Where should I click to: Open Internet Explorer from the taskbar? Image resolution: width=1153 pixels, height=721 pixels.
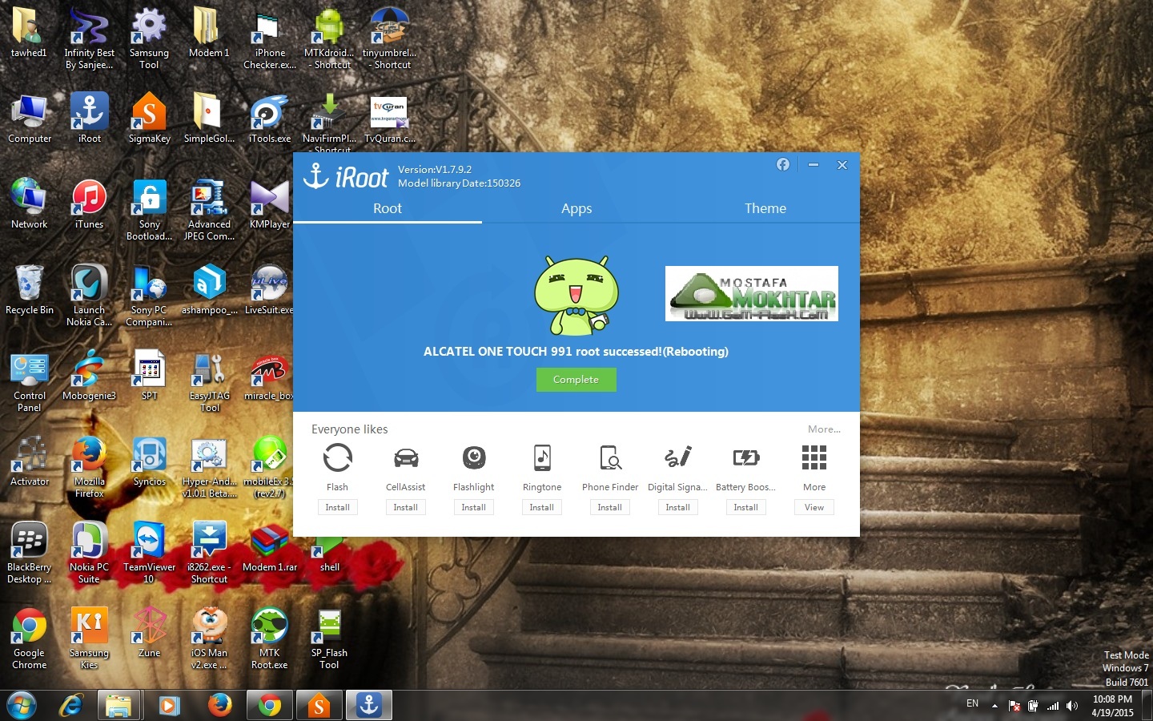click(x=71, y=705)
